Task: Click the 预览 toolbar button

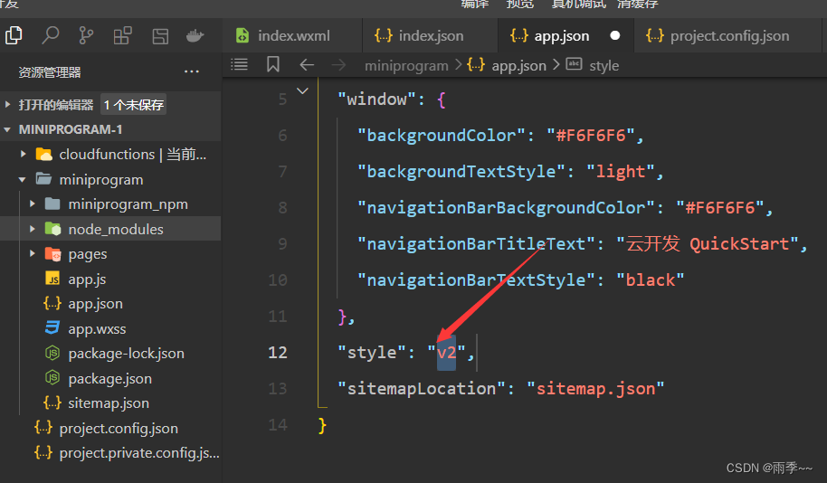Action: (520, 5)
